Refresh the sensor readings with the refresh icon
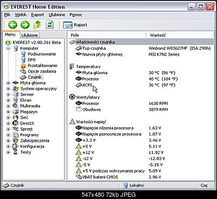 50,25
